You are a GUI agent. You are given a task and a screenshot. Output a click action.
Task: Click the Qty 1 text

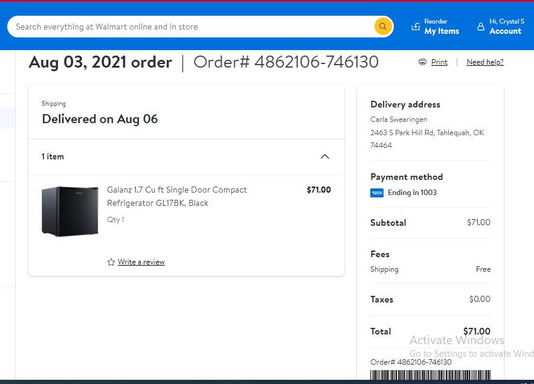coord(115,220)
